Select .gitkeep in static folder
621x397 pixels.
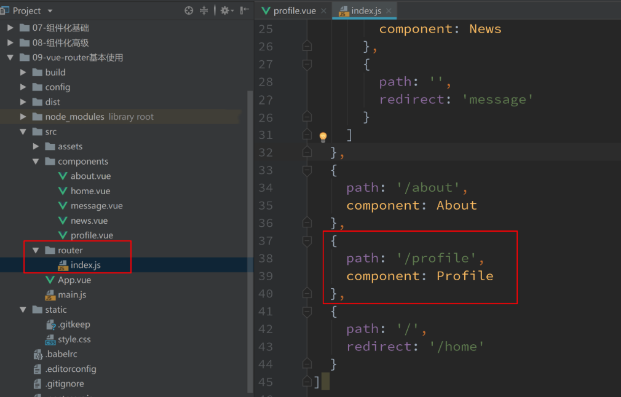tap(74, 324)
